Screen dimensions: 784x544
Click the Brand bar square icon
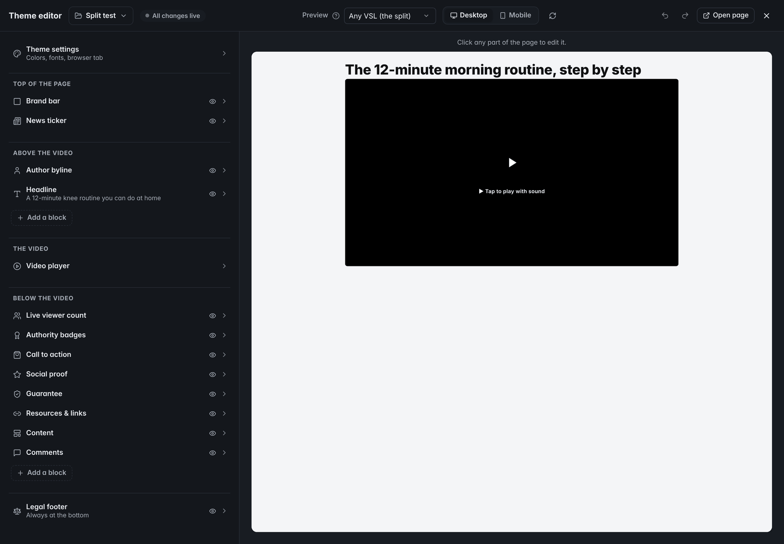coord(17,101)
